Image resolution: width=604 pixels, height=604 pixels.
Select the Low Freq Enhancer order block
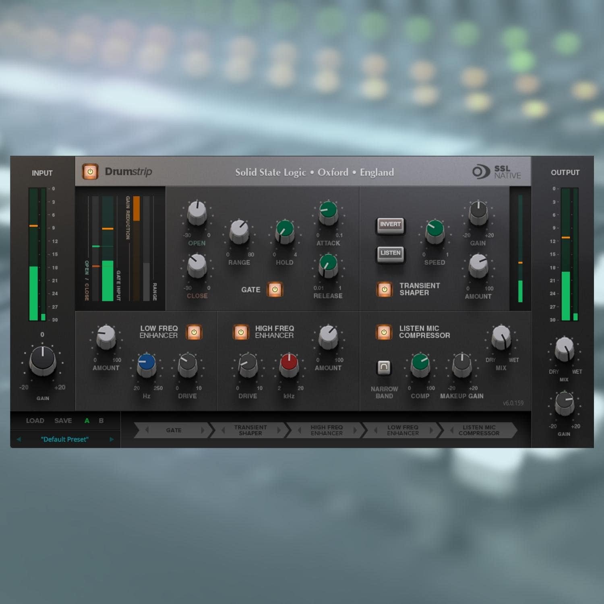click(403, 430)
